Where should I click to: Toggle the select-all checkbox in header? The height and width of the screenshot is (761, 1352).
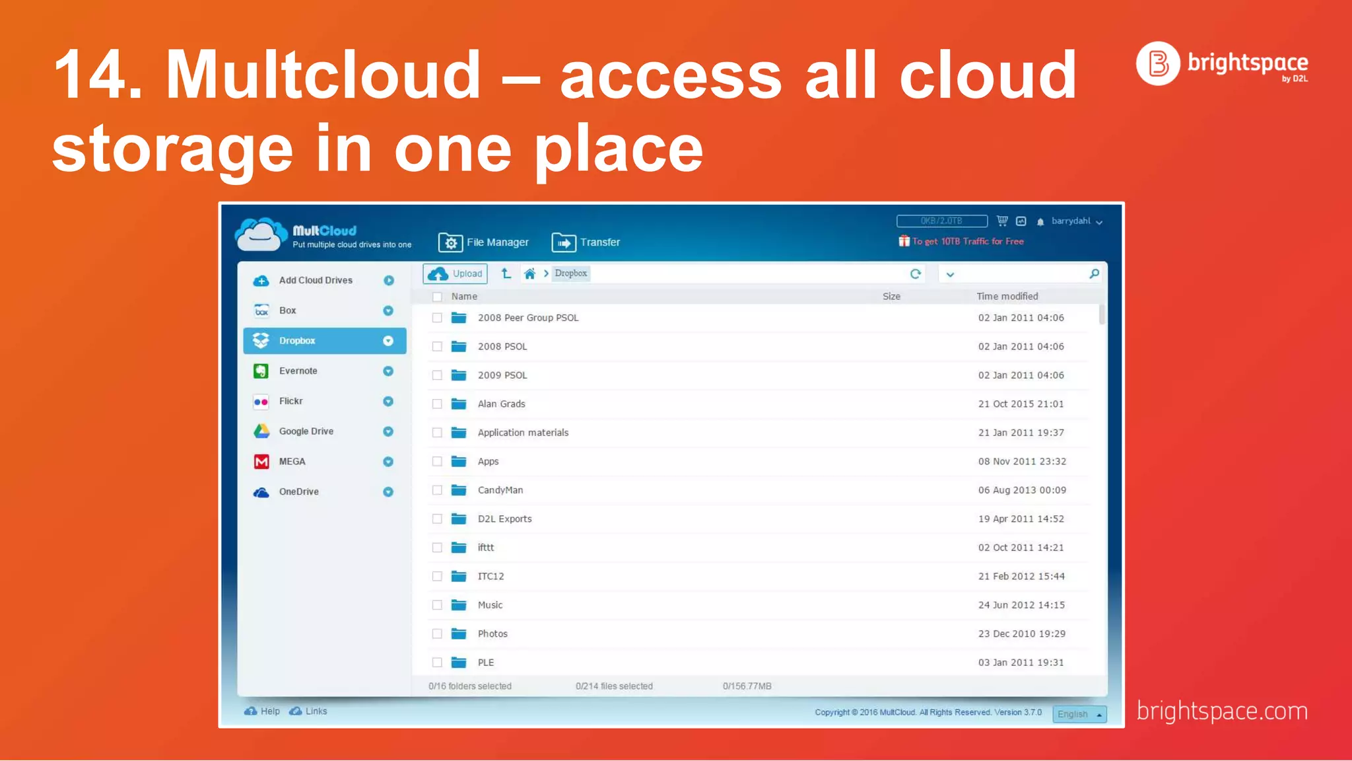pyautogui.click(x=437, y=297)
